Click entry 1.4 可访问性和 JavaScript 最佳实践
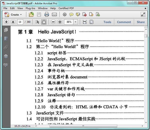 [x=61, y=119]
